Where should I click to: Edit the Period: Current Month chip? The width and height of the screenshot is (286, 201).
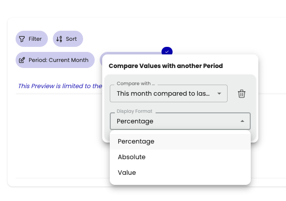55,60
